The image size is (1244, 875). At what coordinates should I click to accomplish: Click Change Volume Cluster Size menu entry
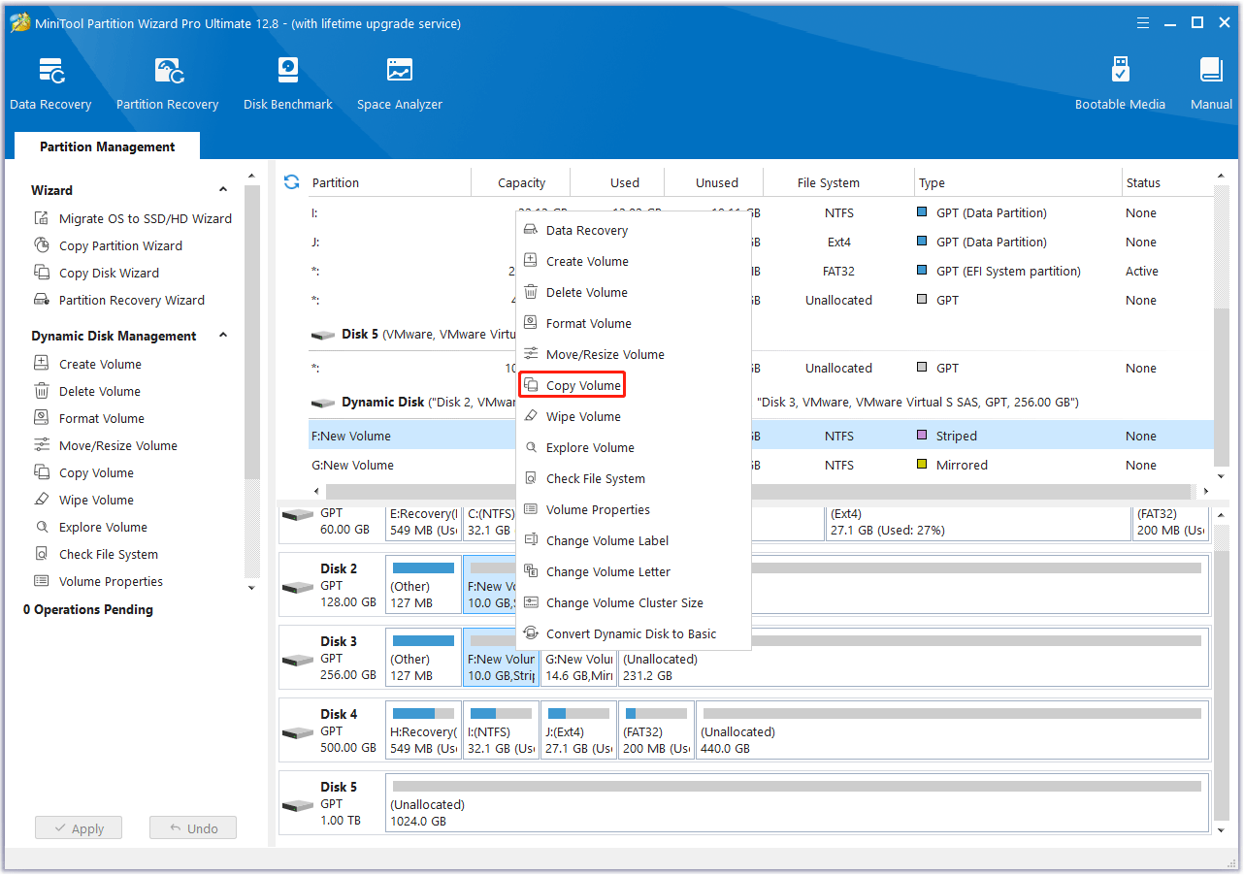pyautogui.click(x=634, y=602)
